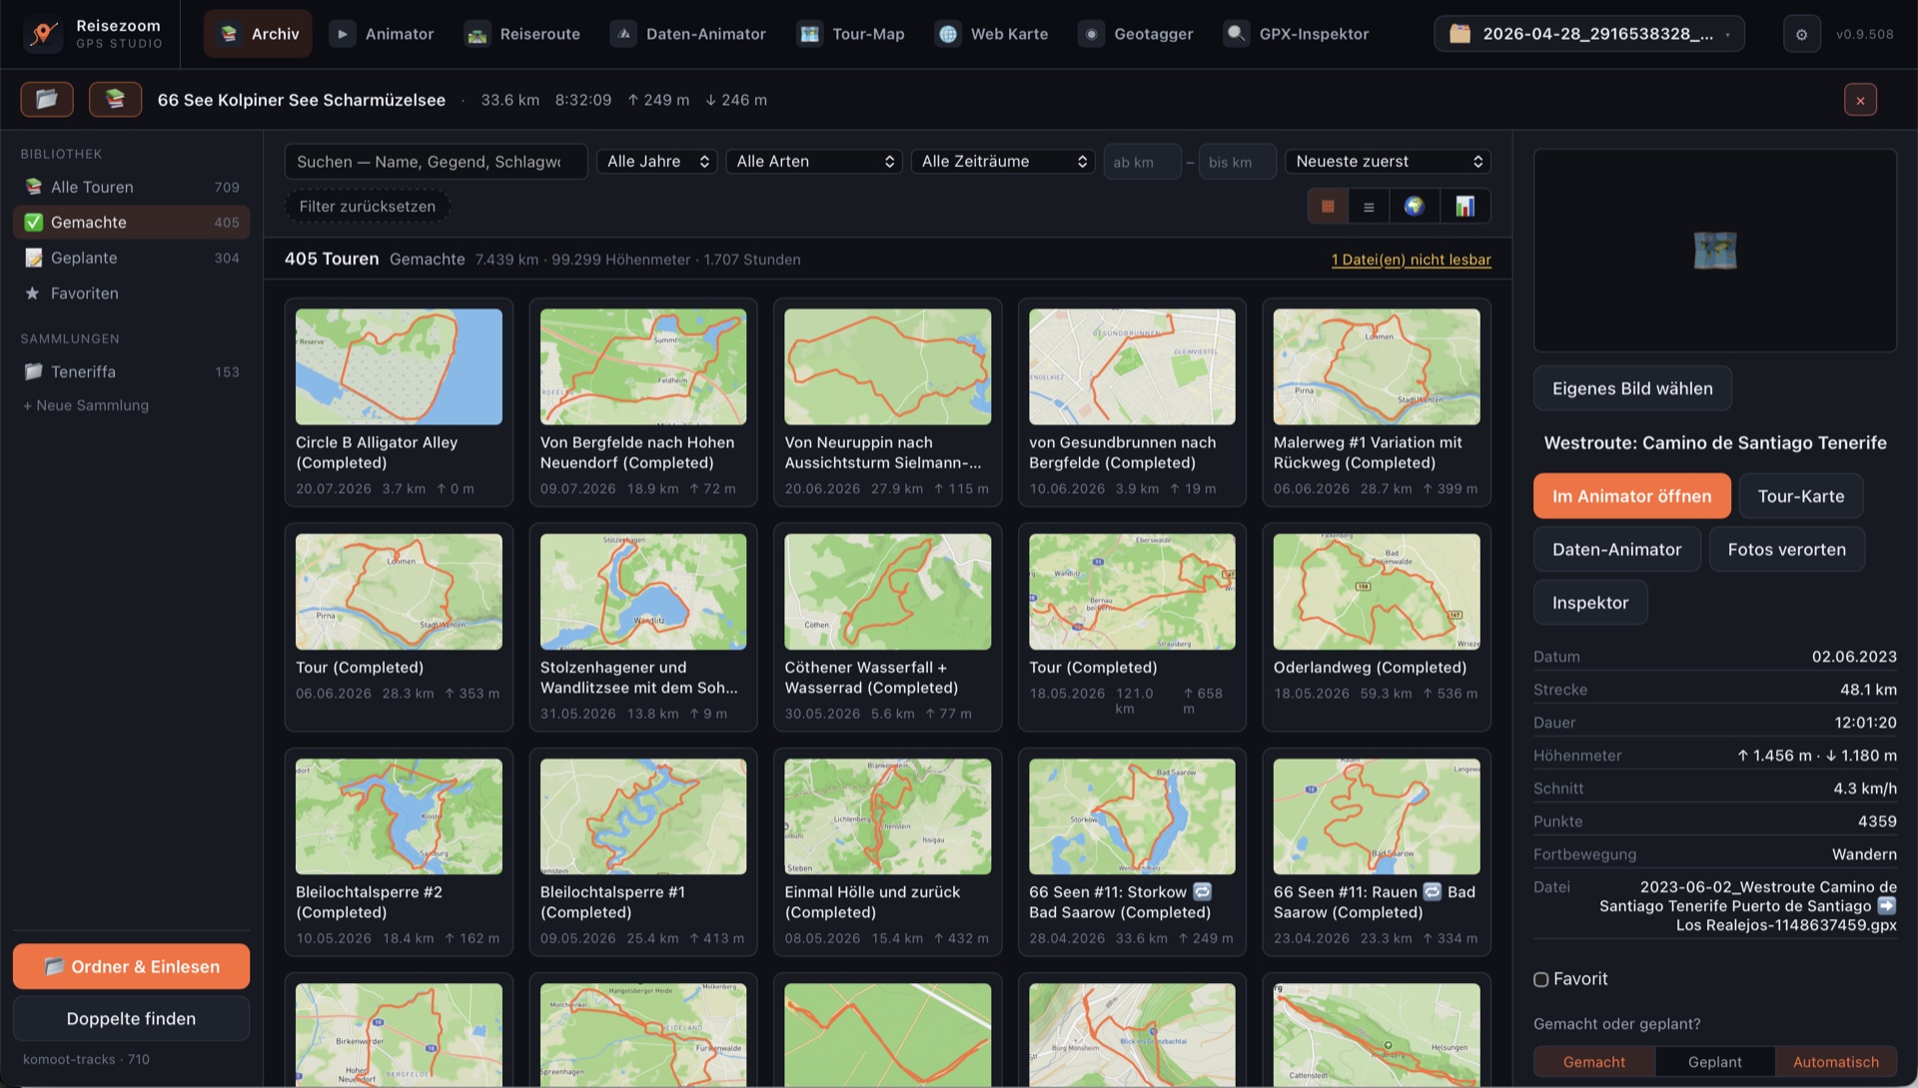Click Eigenes Bild wählen

click(1632, 388)
